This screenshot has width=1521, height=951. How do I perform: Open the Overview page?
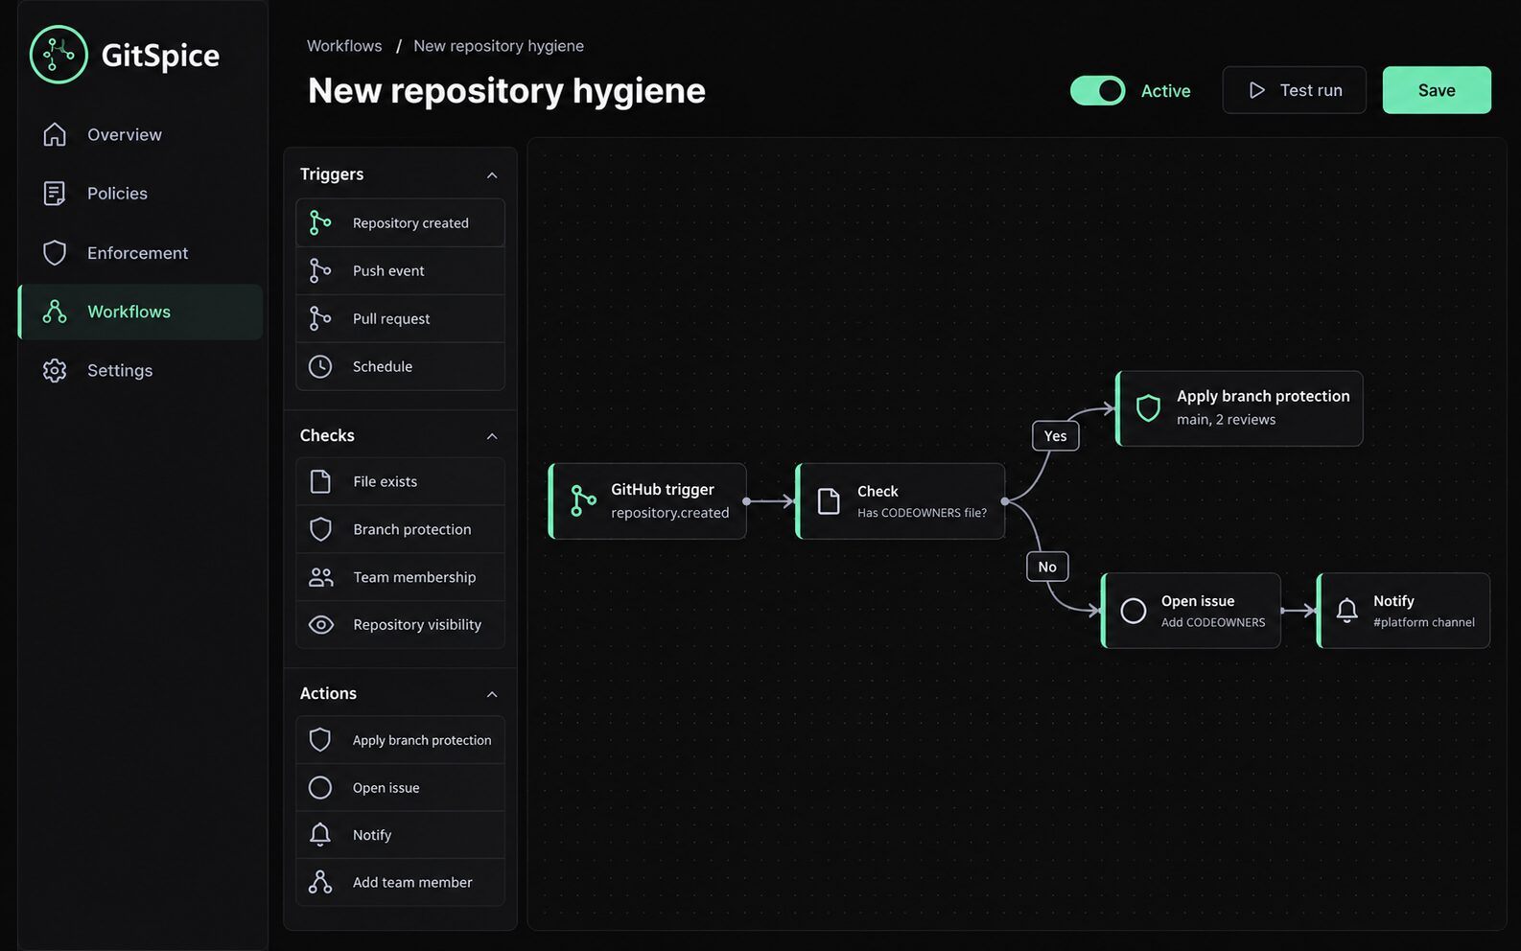(x=140, y=134)
